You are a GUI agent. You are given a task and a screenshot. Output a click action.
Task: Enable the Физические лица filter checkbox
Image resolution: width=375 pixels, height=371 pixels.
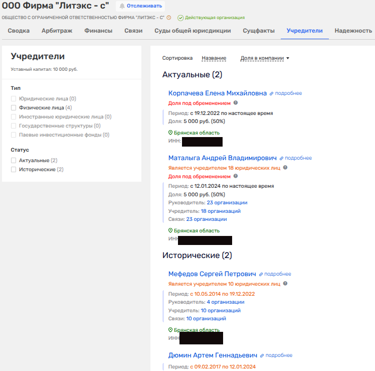[x=14, y=107]
